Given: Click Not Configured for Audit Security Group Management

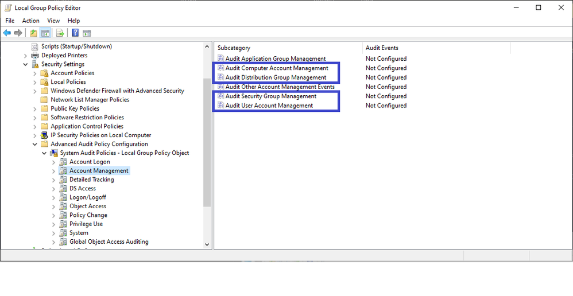Looking at the screenshot, I should pos(386,96).
